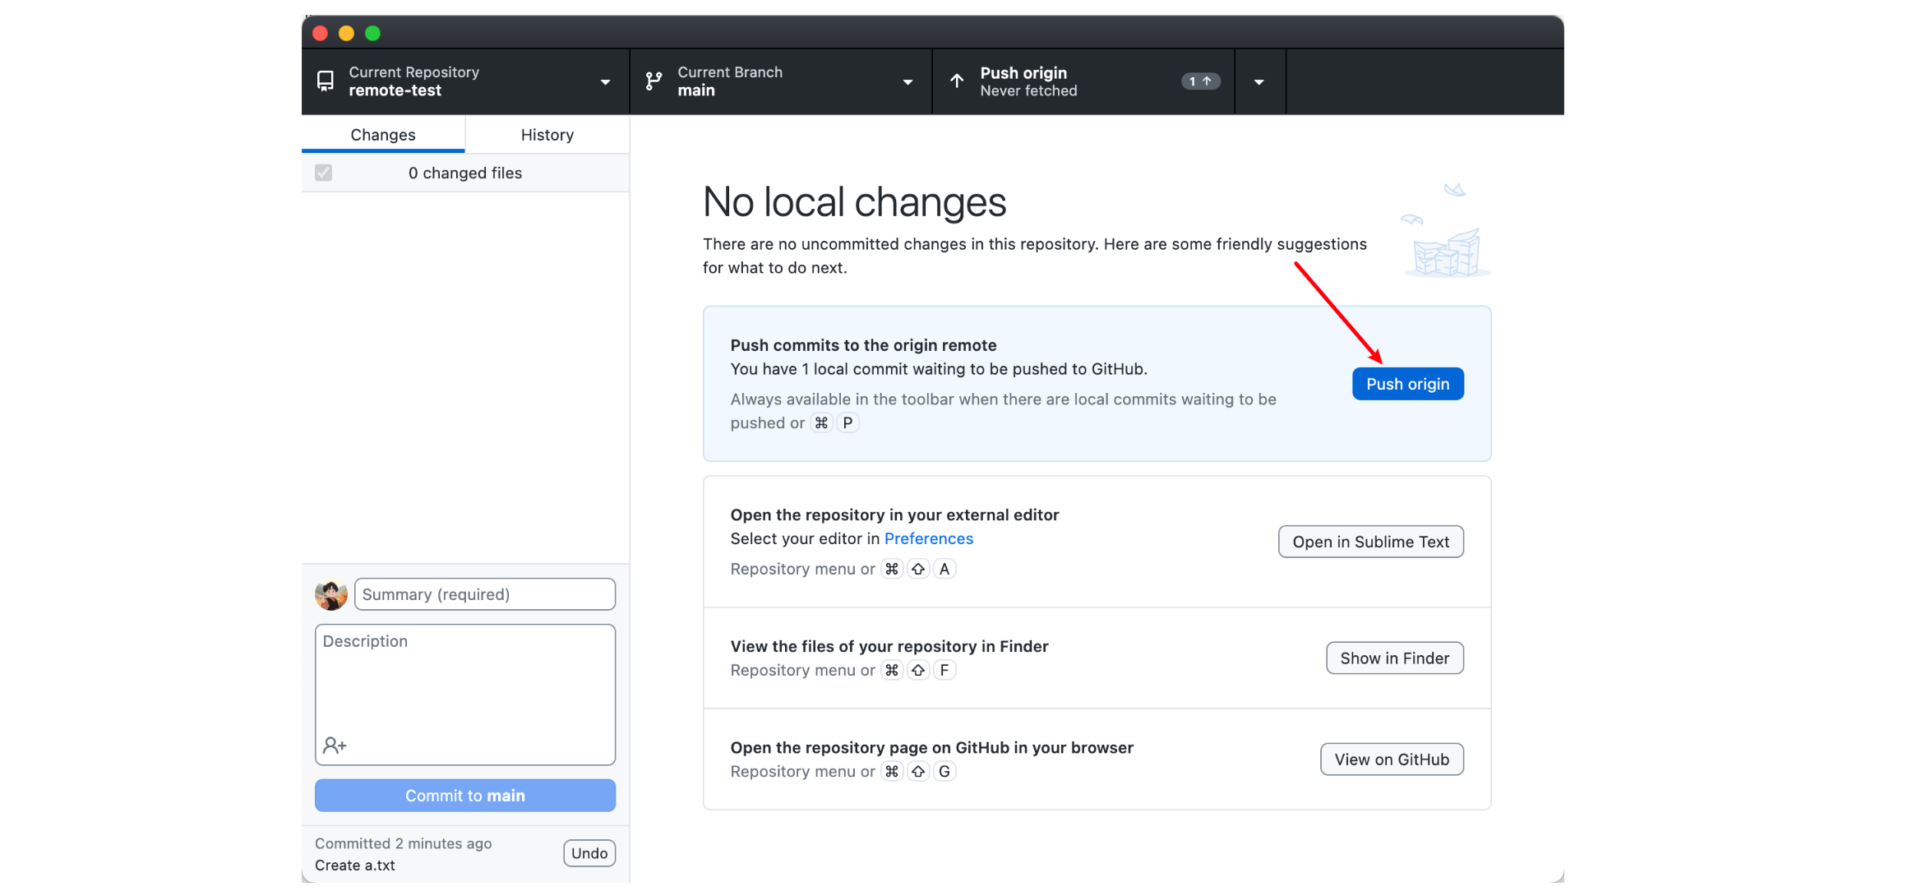Open the Preferences link
Image resolution: width=1912 pixels, height=891 pixels.
pos(928,538)
